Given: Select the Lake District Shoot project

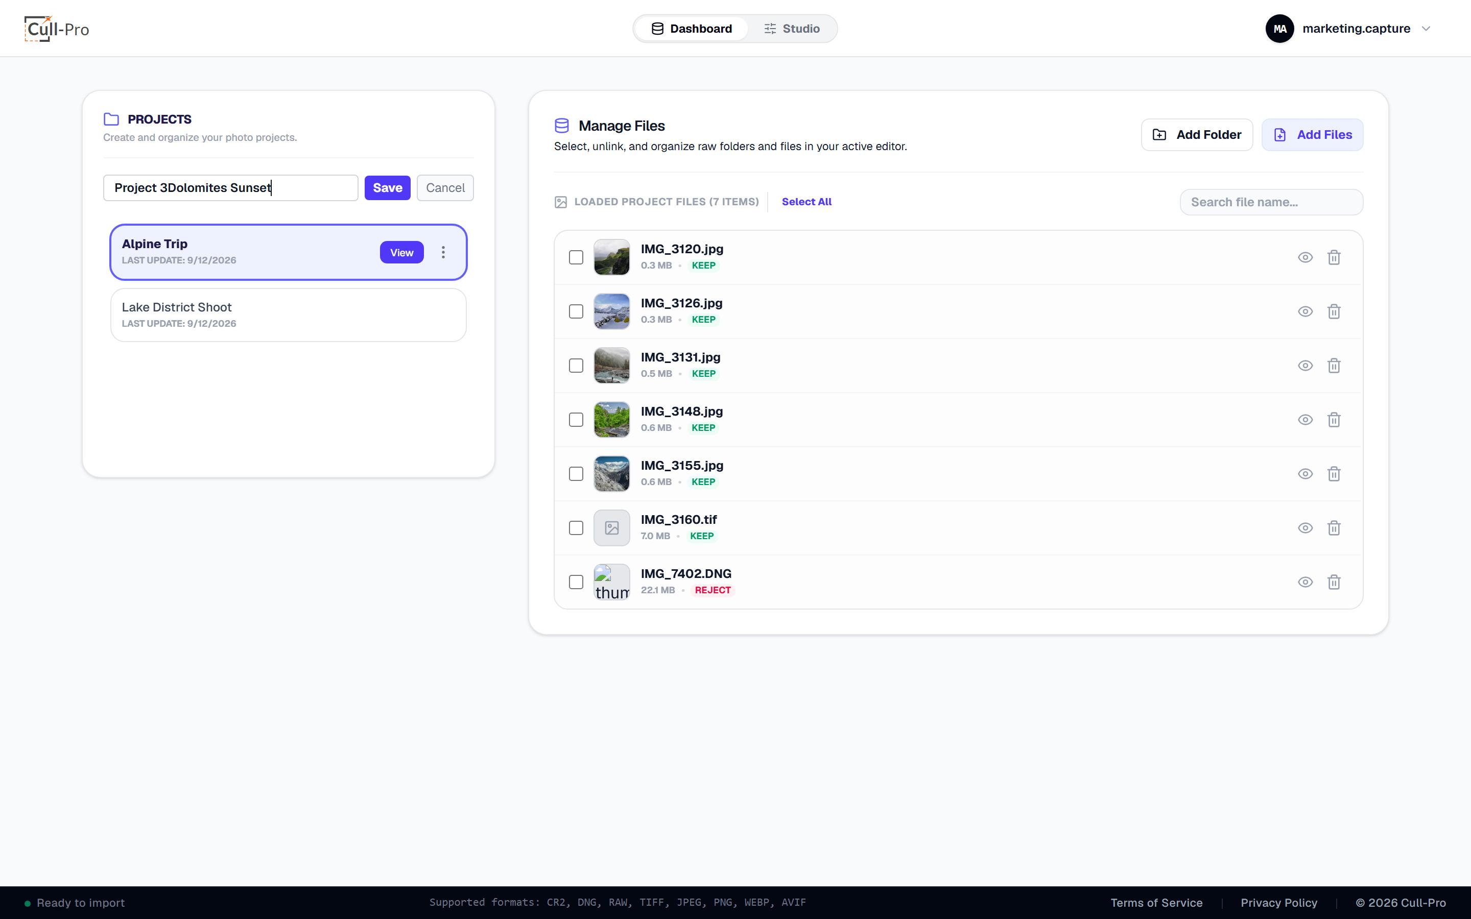Looking at the screenshot, I should pyautogui.click(x=288, y=315).
